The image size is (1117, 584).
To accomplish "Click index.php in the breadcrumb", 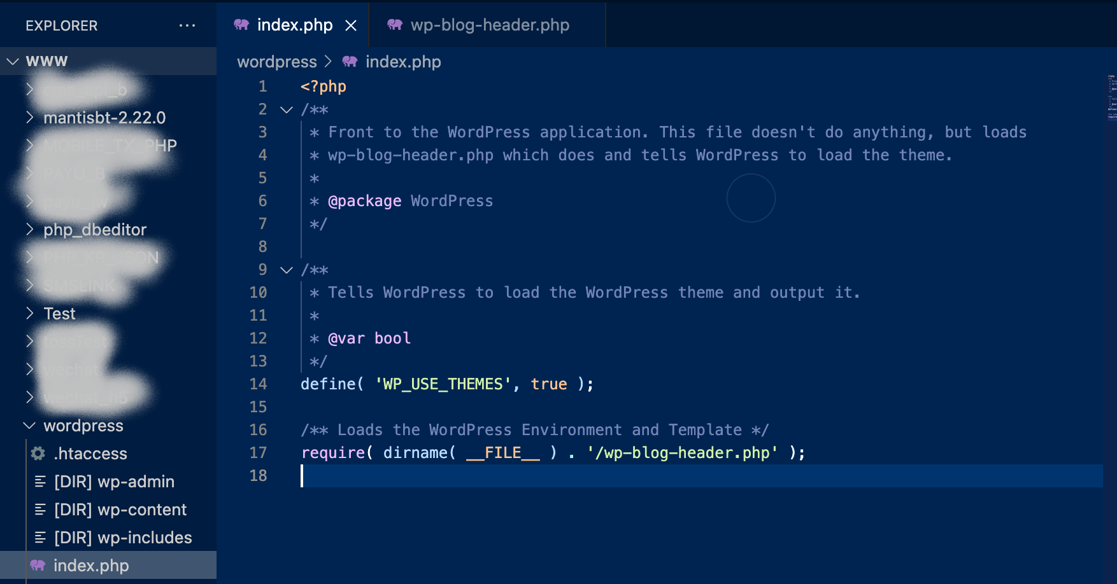I will 403,62.
